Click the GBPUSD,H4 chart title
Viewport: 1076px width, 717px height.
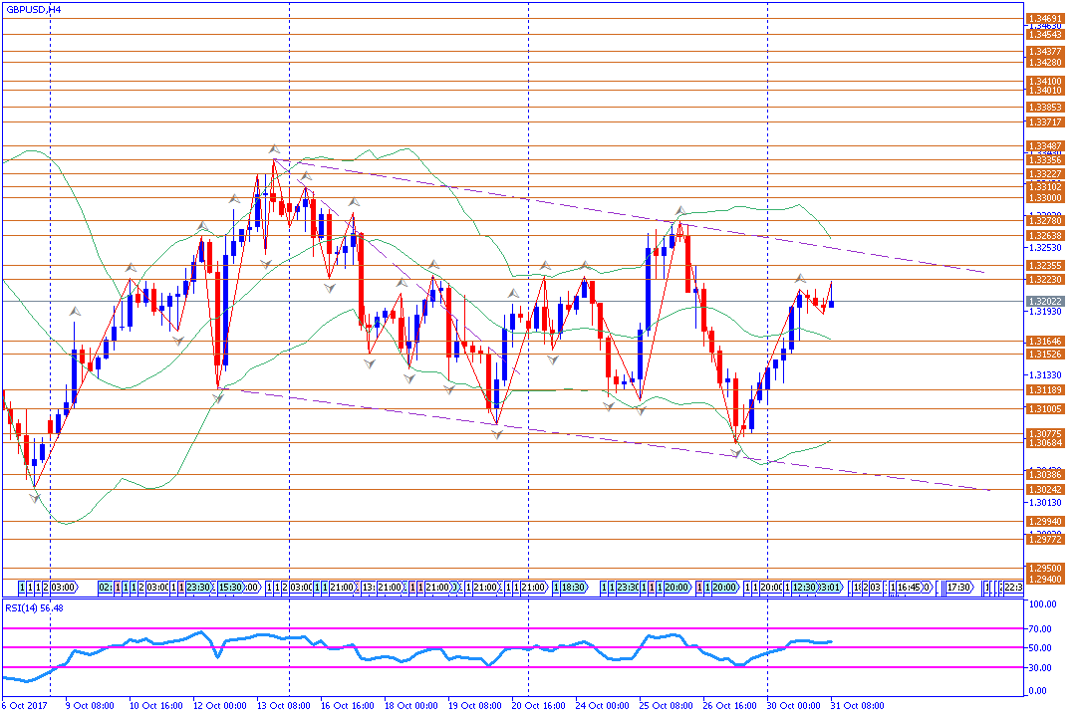point(33,8)
